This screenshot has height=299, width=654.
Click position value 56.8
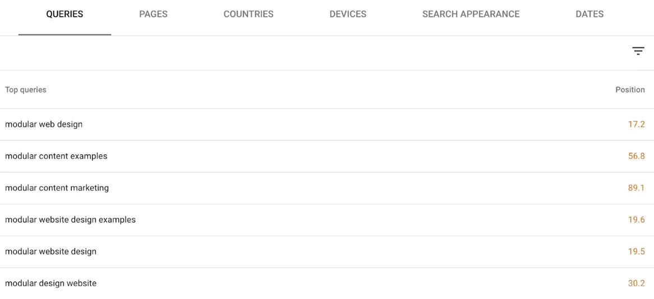[636, 156]
